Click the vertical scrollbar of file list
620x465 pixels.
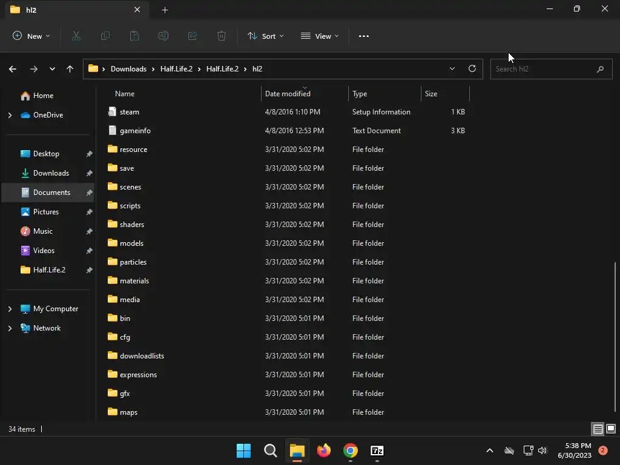click(615, 336)
